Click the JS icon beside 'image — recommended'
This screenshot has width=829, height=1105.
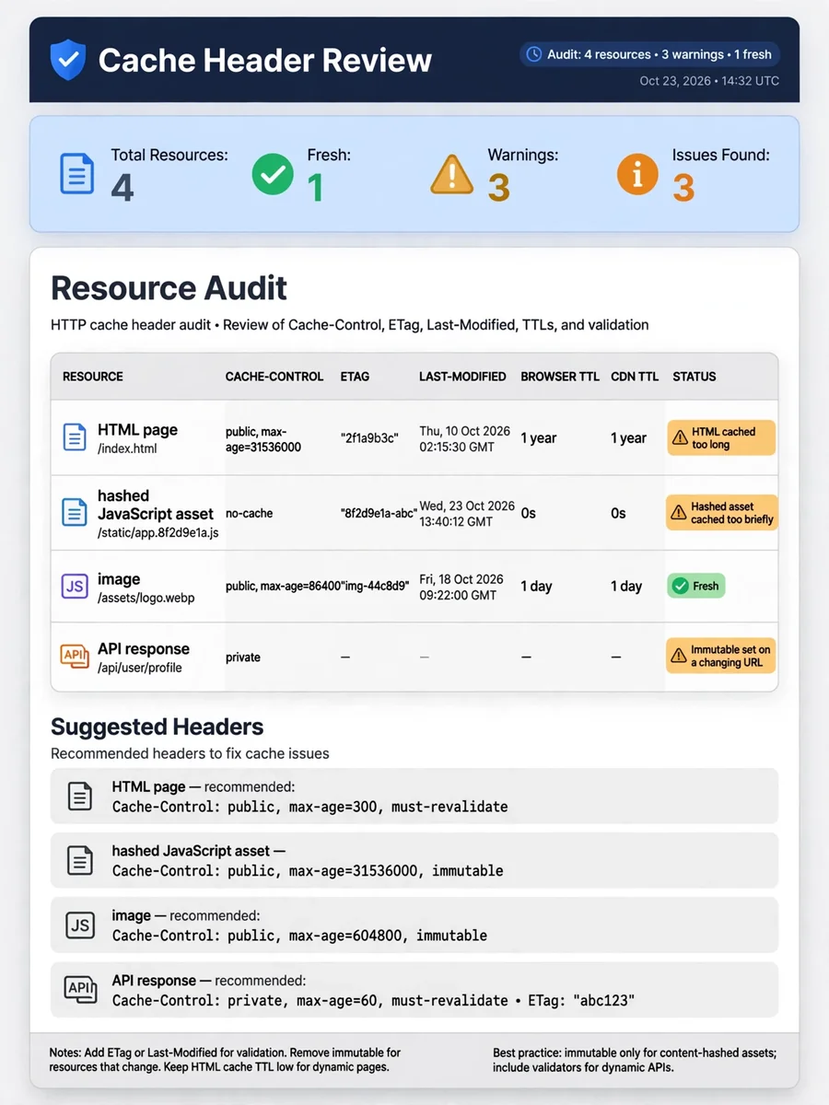click(x=80, y=925)
